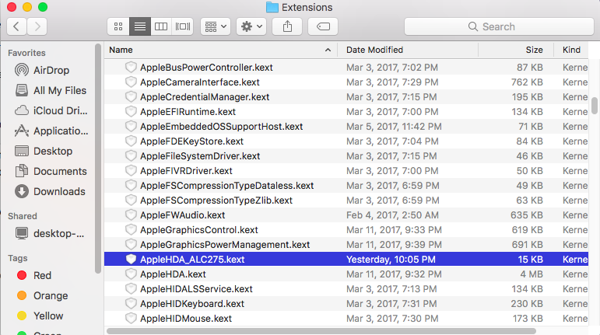This screenshot has width=600, height=335.
Task: Switch to icon view in toolbar
Action: click(x=118, y=26)
